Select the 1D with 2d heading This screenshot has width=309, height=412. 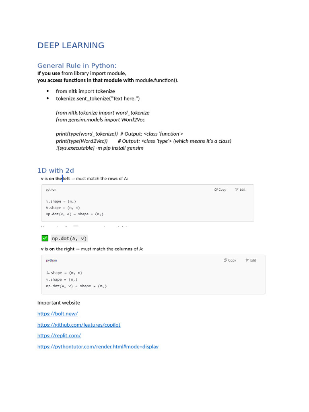[56, 171]
